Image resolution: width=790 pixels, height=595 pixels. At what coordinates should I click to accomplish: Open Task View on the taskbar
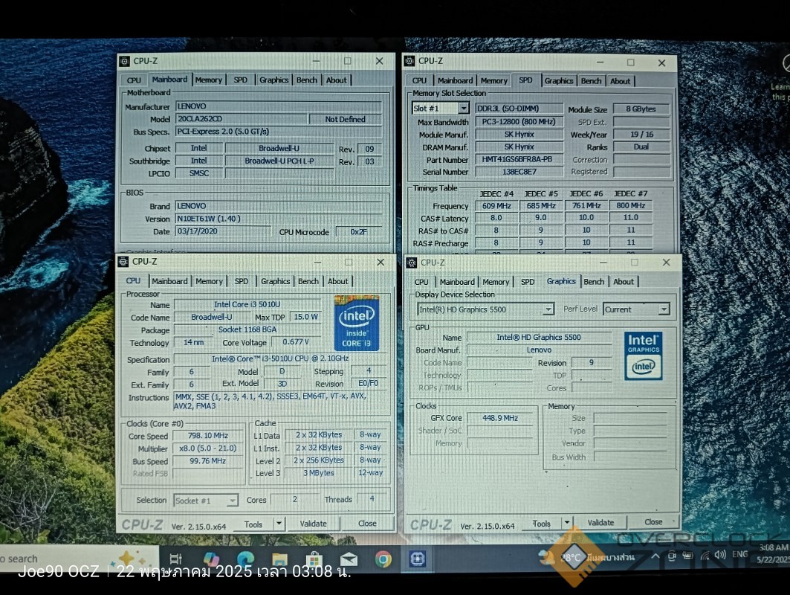tap(176, 559)
